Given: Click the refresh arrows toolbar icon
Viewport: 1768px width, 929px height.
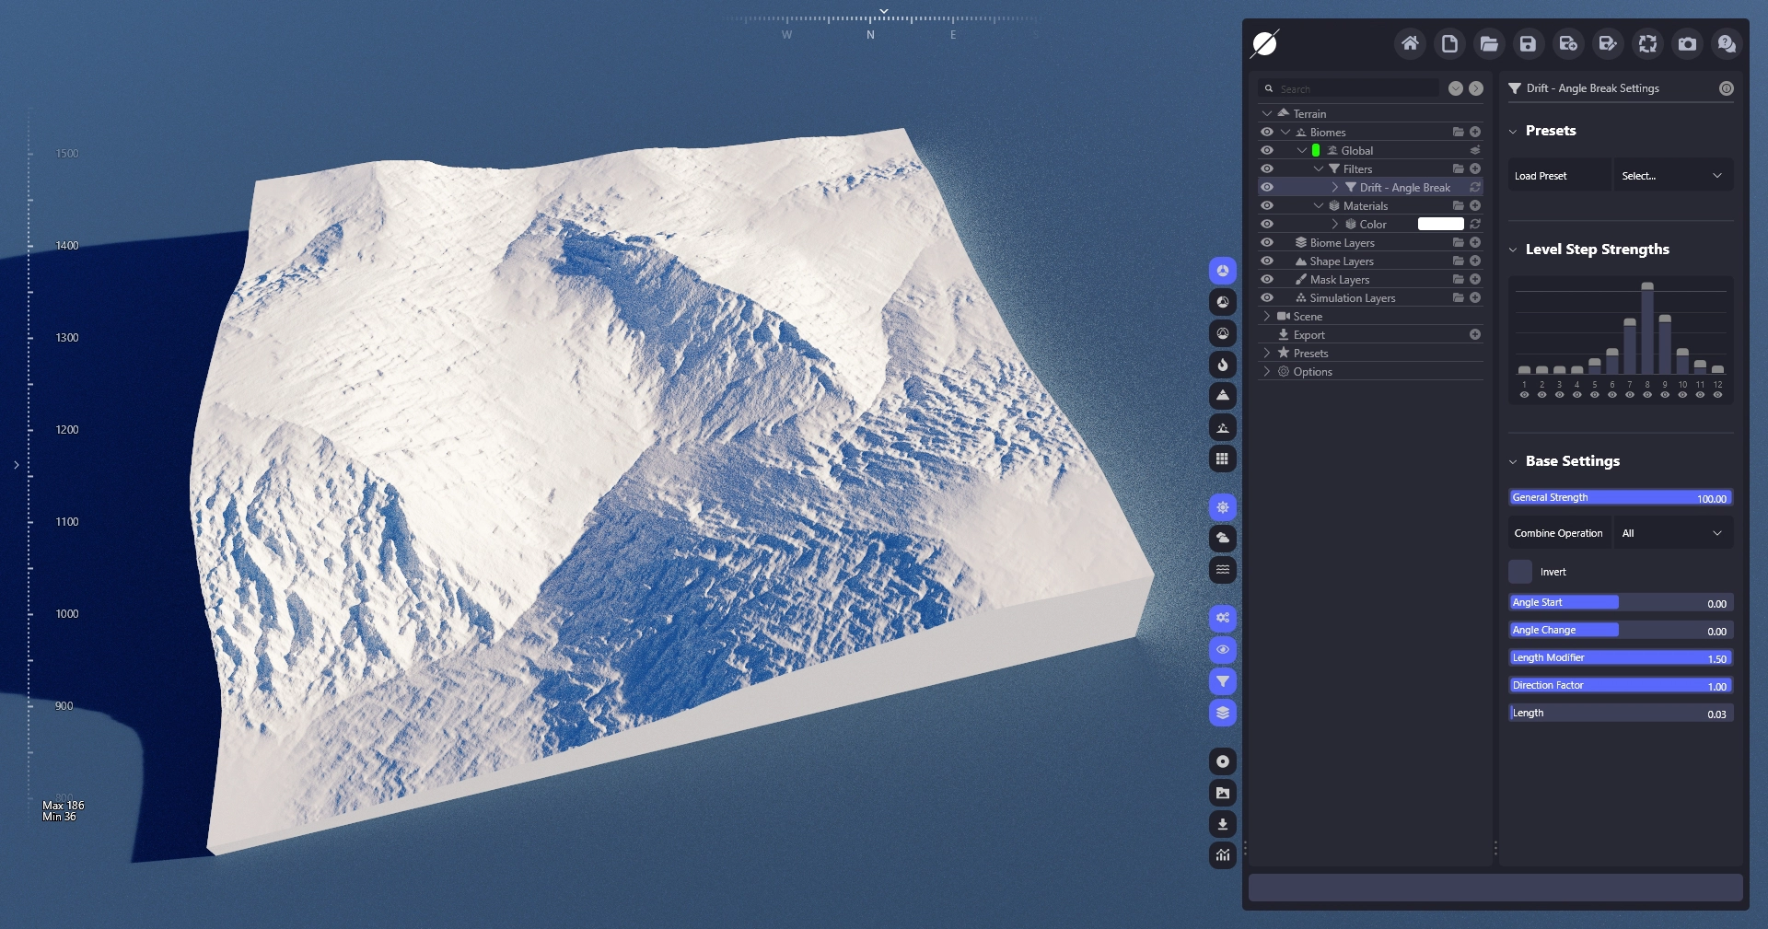Looking at the screenshot, I should click(x=1647, y=43).
